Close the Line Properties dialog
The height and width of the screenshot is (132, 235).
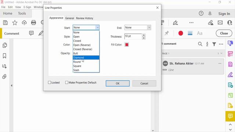[x=158, y=8]
